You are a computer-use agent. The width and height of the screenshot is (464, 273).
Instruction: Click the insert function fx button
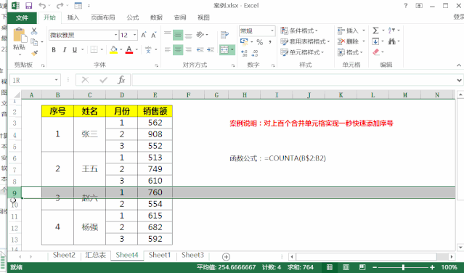pos(121,80)
